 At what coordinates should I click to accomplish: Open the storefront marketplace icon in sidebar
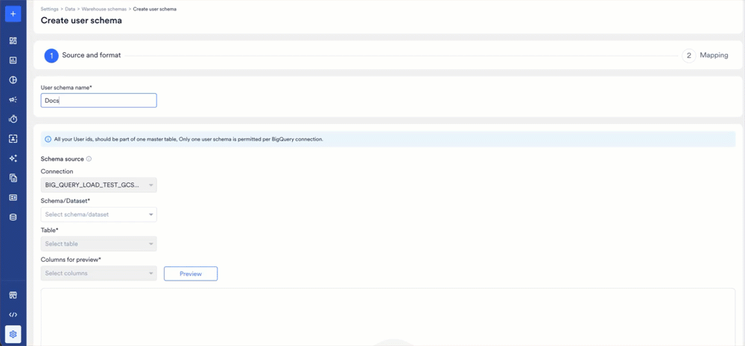pyautogui.click(x=13, y=295)
